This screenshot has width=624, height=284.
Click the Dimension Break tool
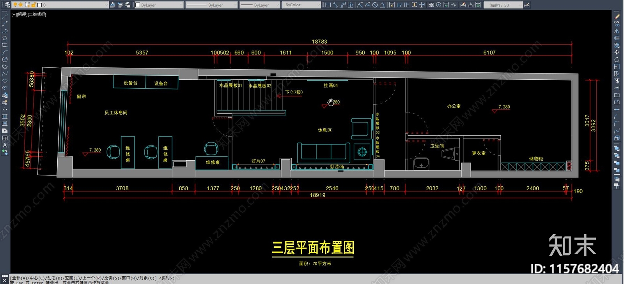pyautogui.click(x=422, y=5)
